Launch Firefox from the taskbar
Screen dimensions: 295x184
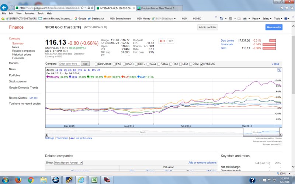coord(18,180)
